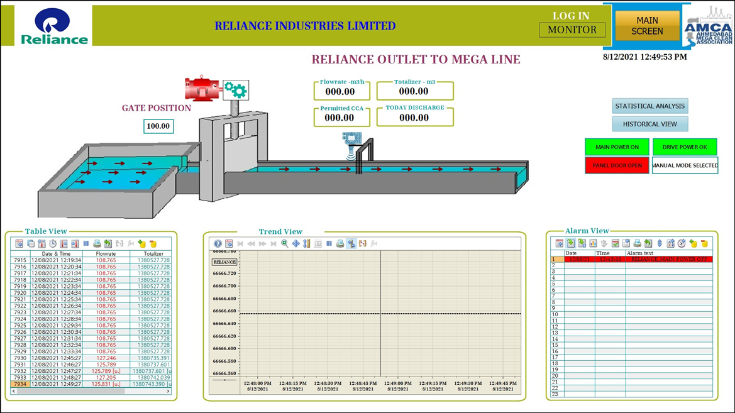Click the copy icon in Table View toolbar
The image size is (735, 413).
coord(31,244)
